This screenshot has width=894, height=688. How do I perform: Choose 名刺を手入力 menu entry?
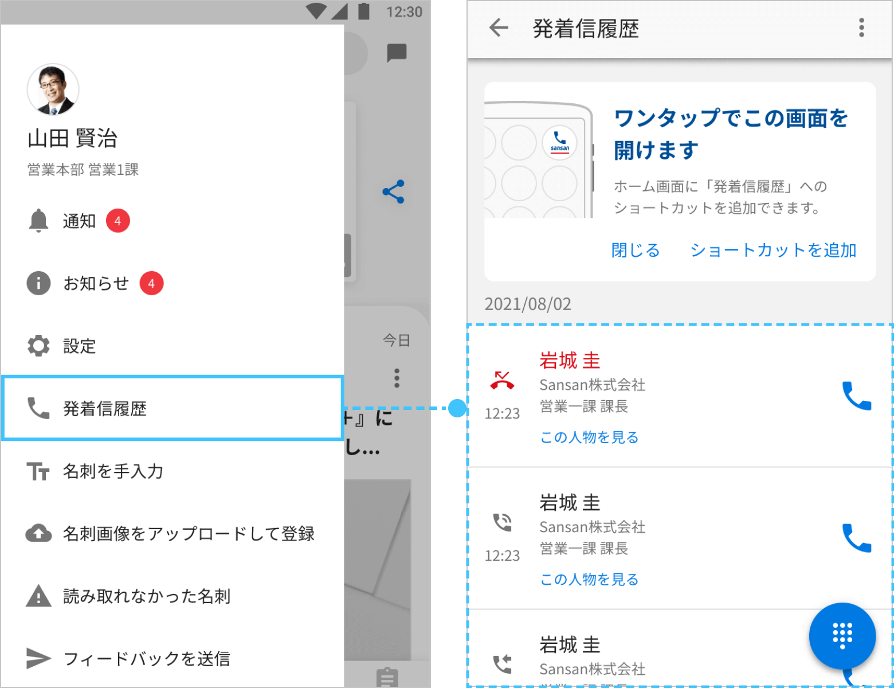tap(172, 471)
